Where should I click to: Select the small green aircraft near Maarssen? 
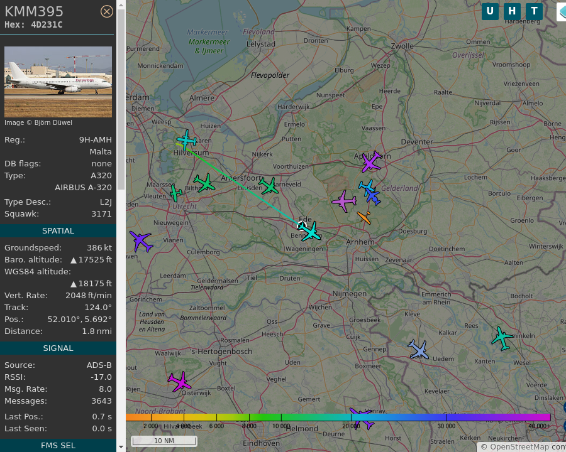coord(176,193)
